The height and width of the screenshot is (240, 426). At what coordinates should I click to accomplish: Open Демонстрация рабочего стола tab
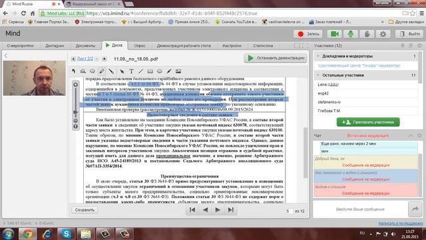[x=184, y=46]
